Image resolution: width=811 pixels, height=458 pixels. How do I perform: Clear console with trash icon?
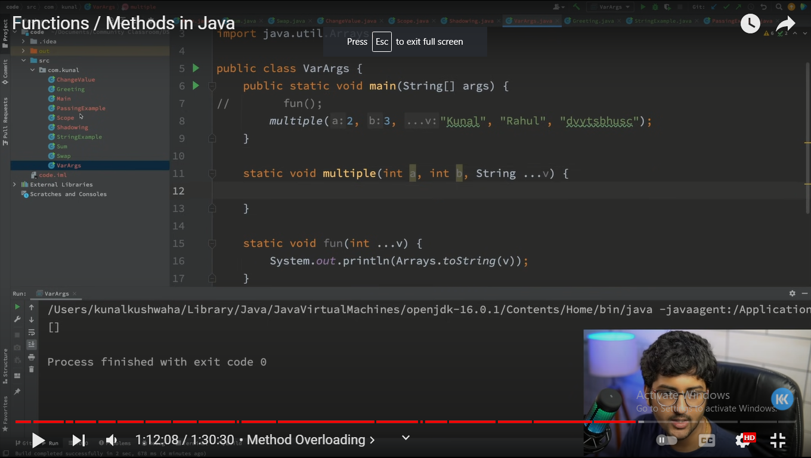tap(32, 369)
